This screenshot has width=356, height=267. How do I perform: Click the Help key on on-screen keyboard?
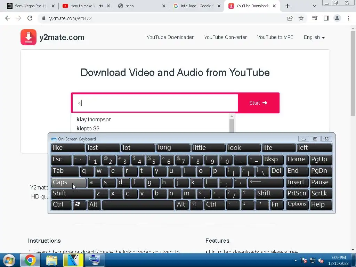321,204
